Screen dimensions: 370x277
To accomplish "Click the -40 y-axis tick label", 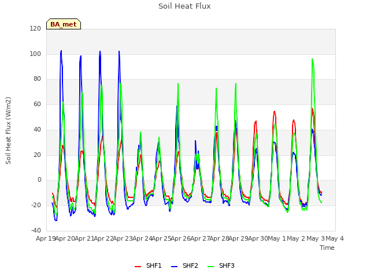I will click(x=36, y=230).
